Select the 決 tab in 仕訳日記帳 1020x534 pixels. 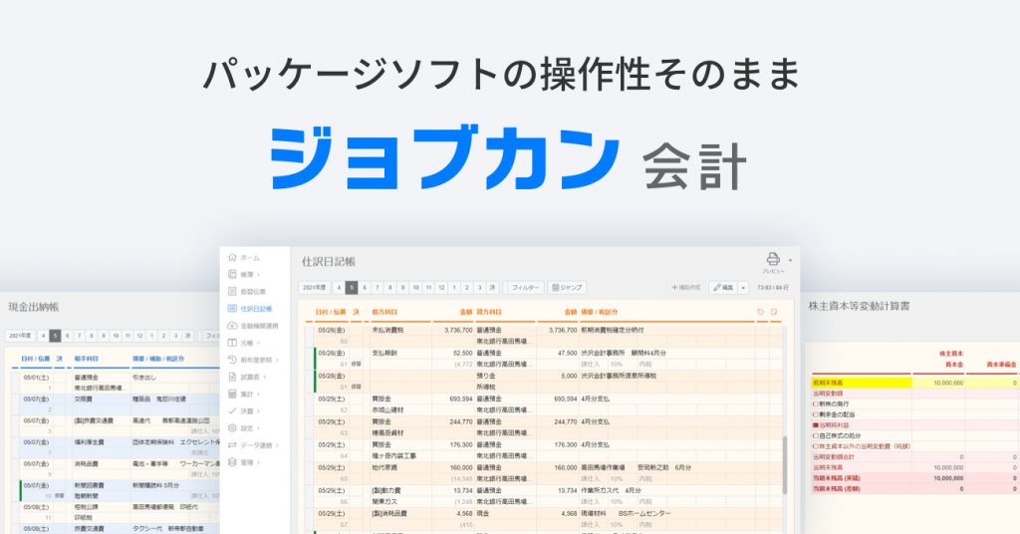click(x=492, y=288)
